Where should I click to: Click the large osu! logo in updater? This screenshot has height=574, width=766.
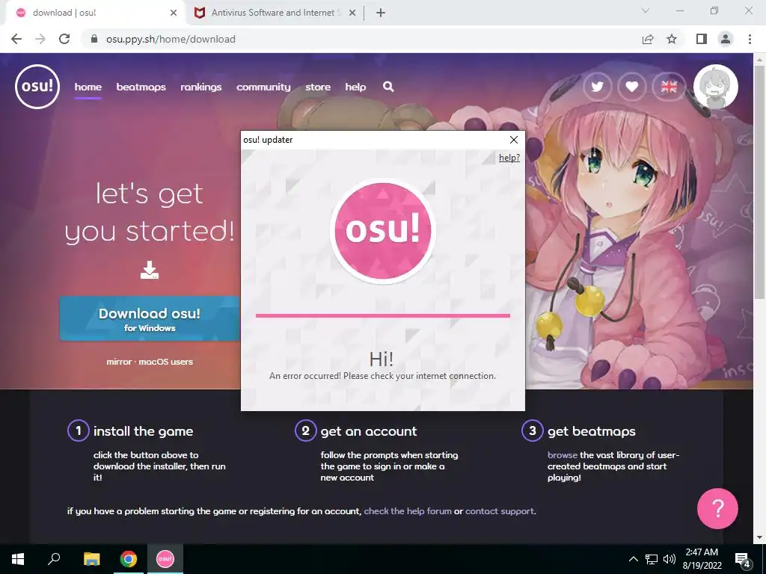pyautogui.click(x=382, y=230)
